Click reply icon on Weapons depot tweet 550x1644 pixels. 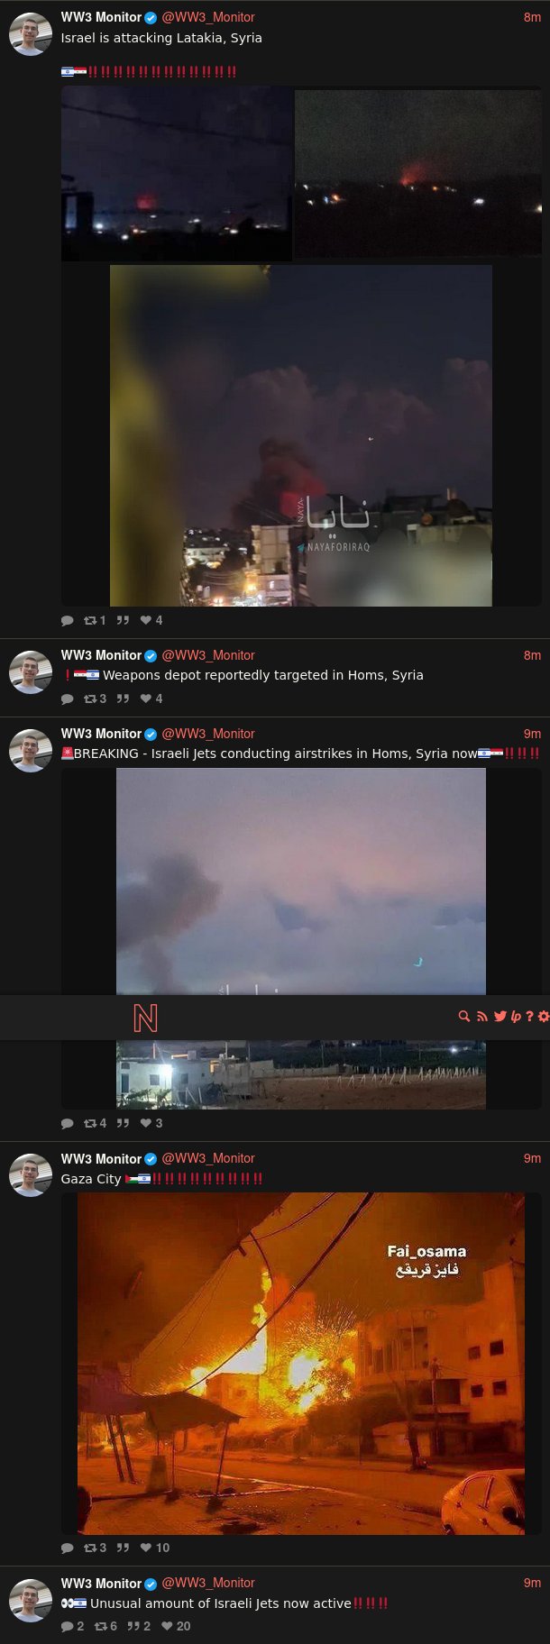[67, 699]
